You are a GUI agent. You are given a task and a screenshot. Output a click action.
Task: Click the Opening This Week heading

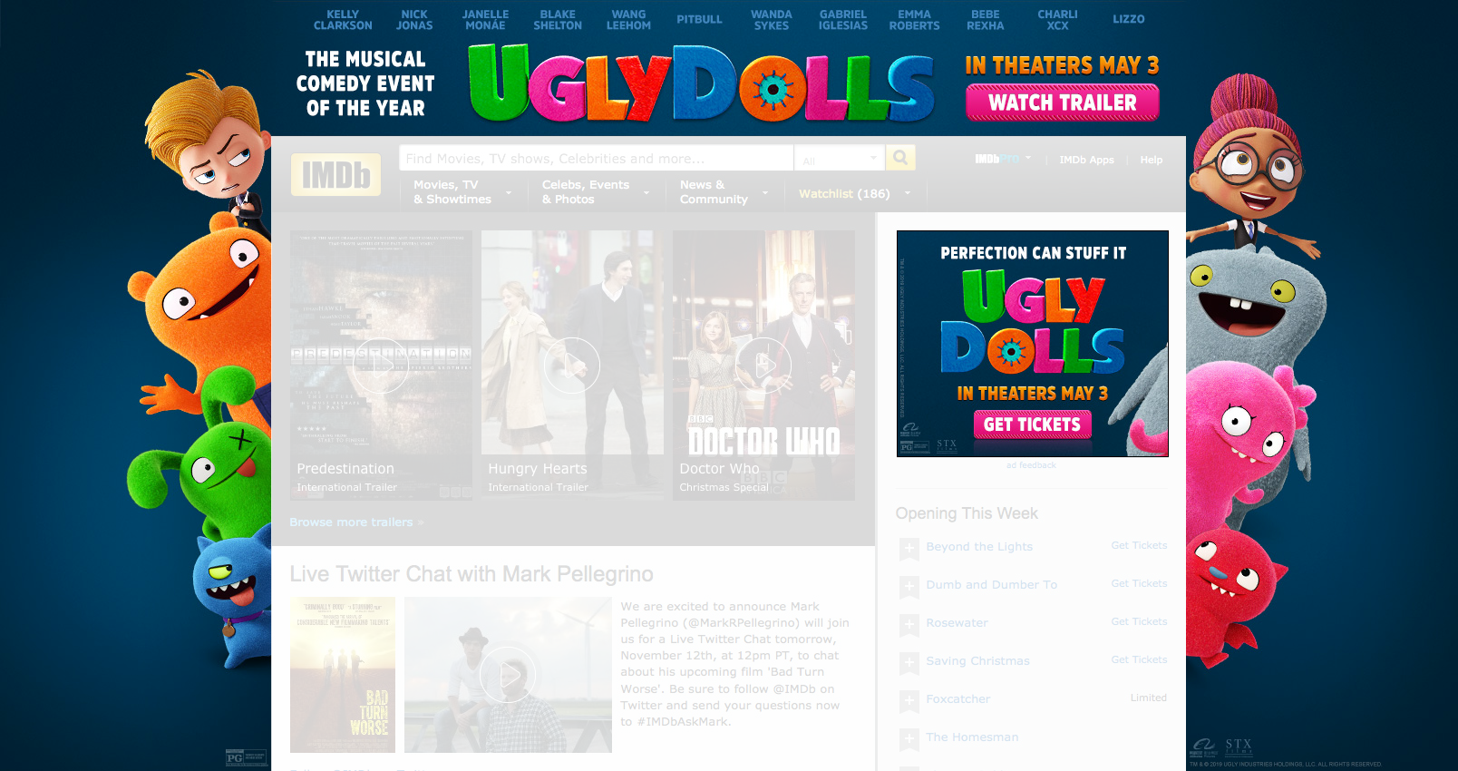coord(967,513)
